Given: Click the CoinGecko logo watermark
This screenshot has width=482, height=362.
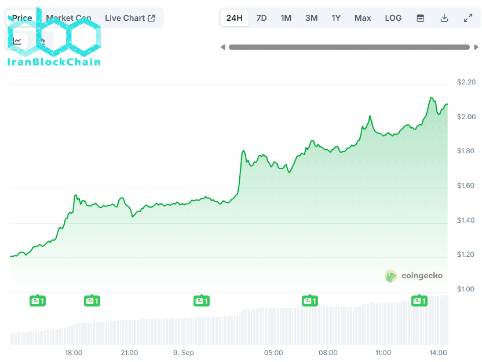Looking at the screenshot, I should [414, 276].
